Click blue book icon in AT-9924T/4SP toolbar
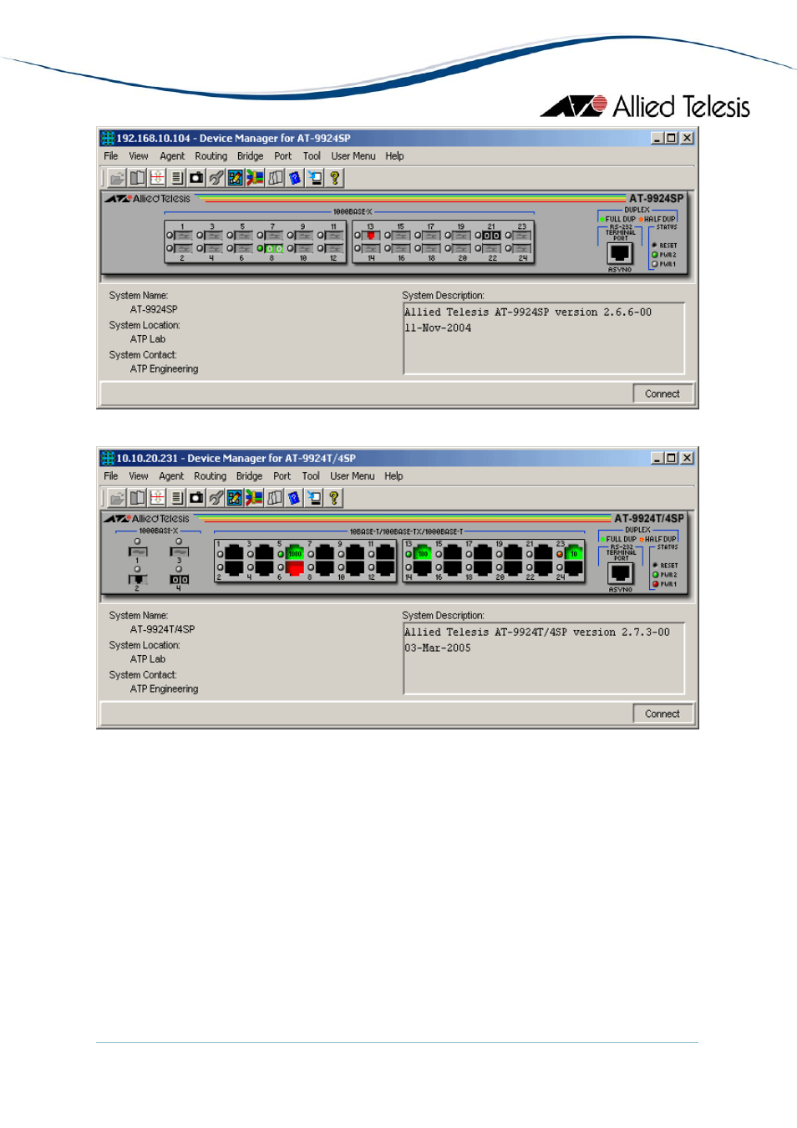The image size is (797, 1128). 294,498
